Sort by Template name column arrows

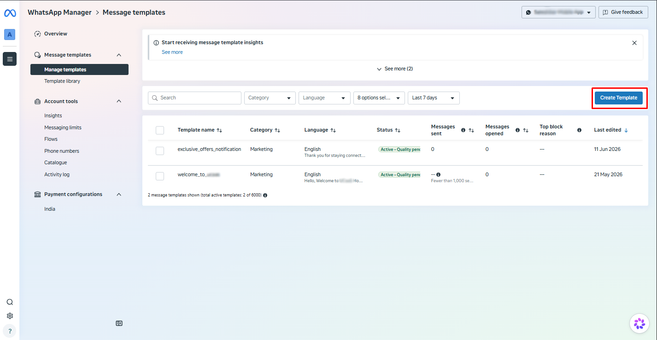(219, 130)
